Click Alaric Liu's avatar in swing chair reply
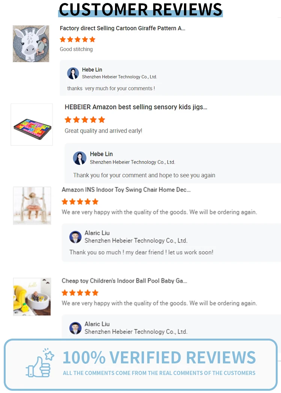Viewport: 281px width, 393px height. 75,237
